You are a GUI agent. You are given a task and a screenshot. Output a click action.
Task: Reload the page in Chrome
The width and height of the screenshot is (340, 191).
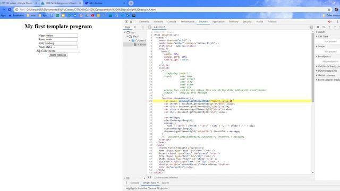[10, 10]
